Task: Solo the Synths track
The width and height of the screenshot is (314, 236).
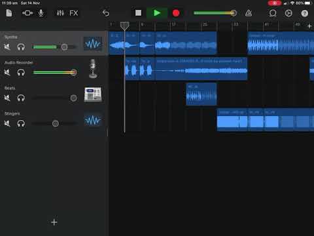Action: 21,47
